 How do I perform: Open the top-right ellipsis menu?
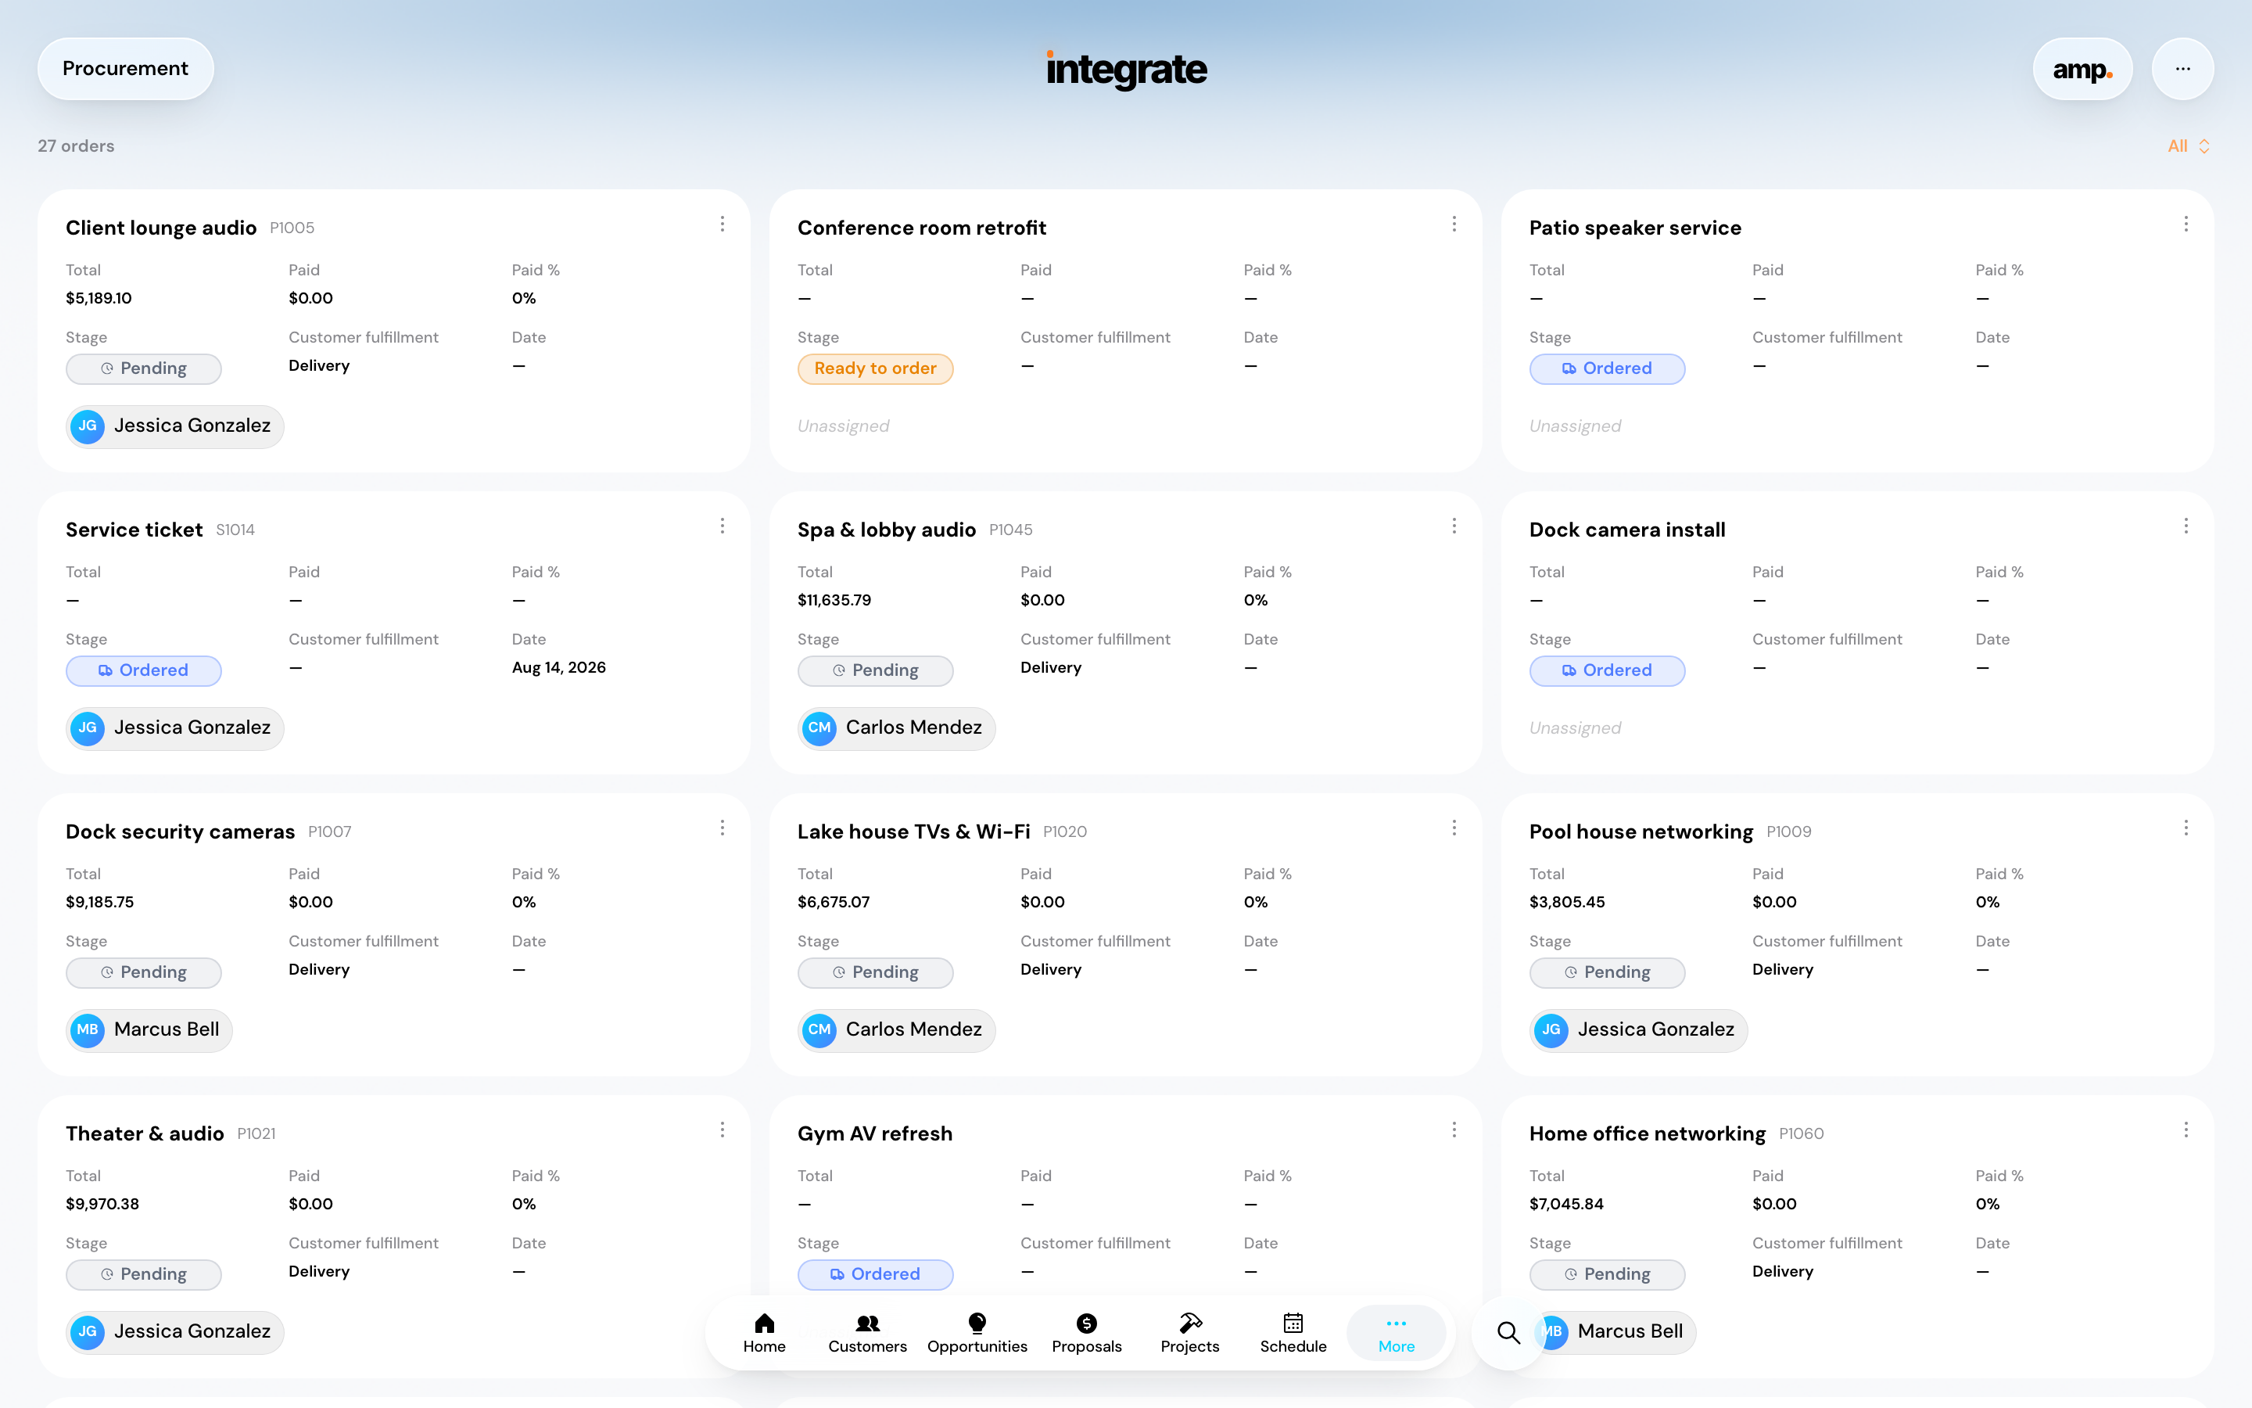(x=2182, y=69)
